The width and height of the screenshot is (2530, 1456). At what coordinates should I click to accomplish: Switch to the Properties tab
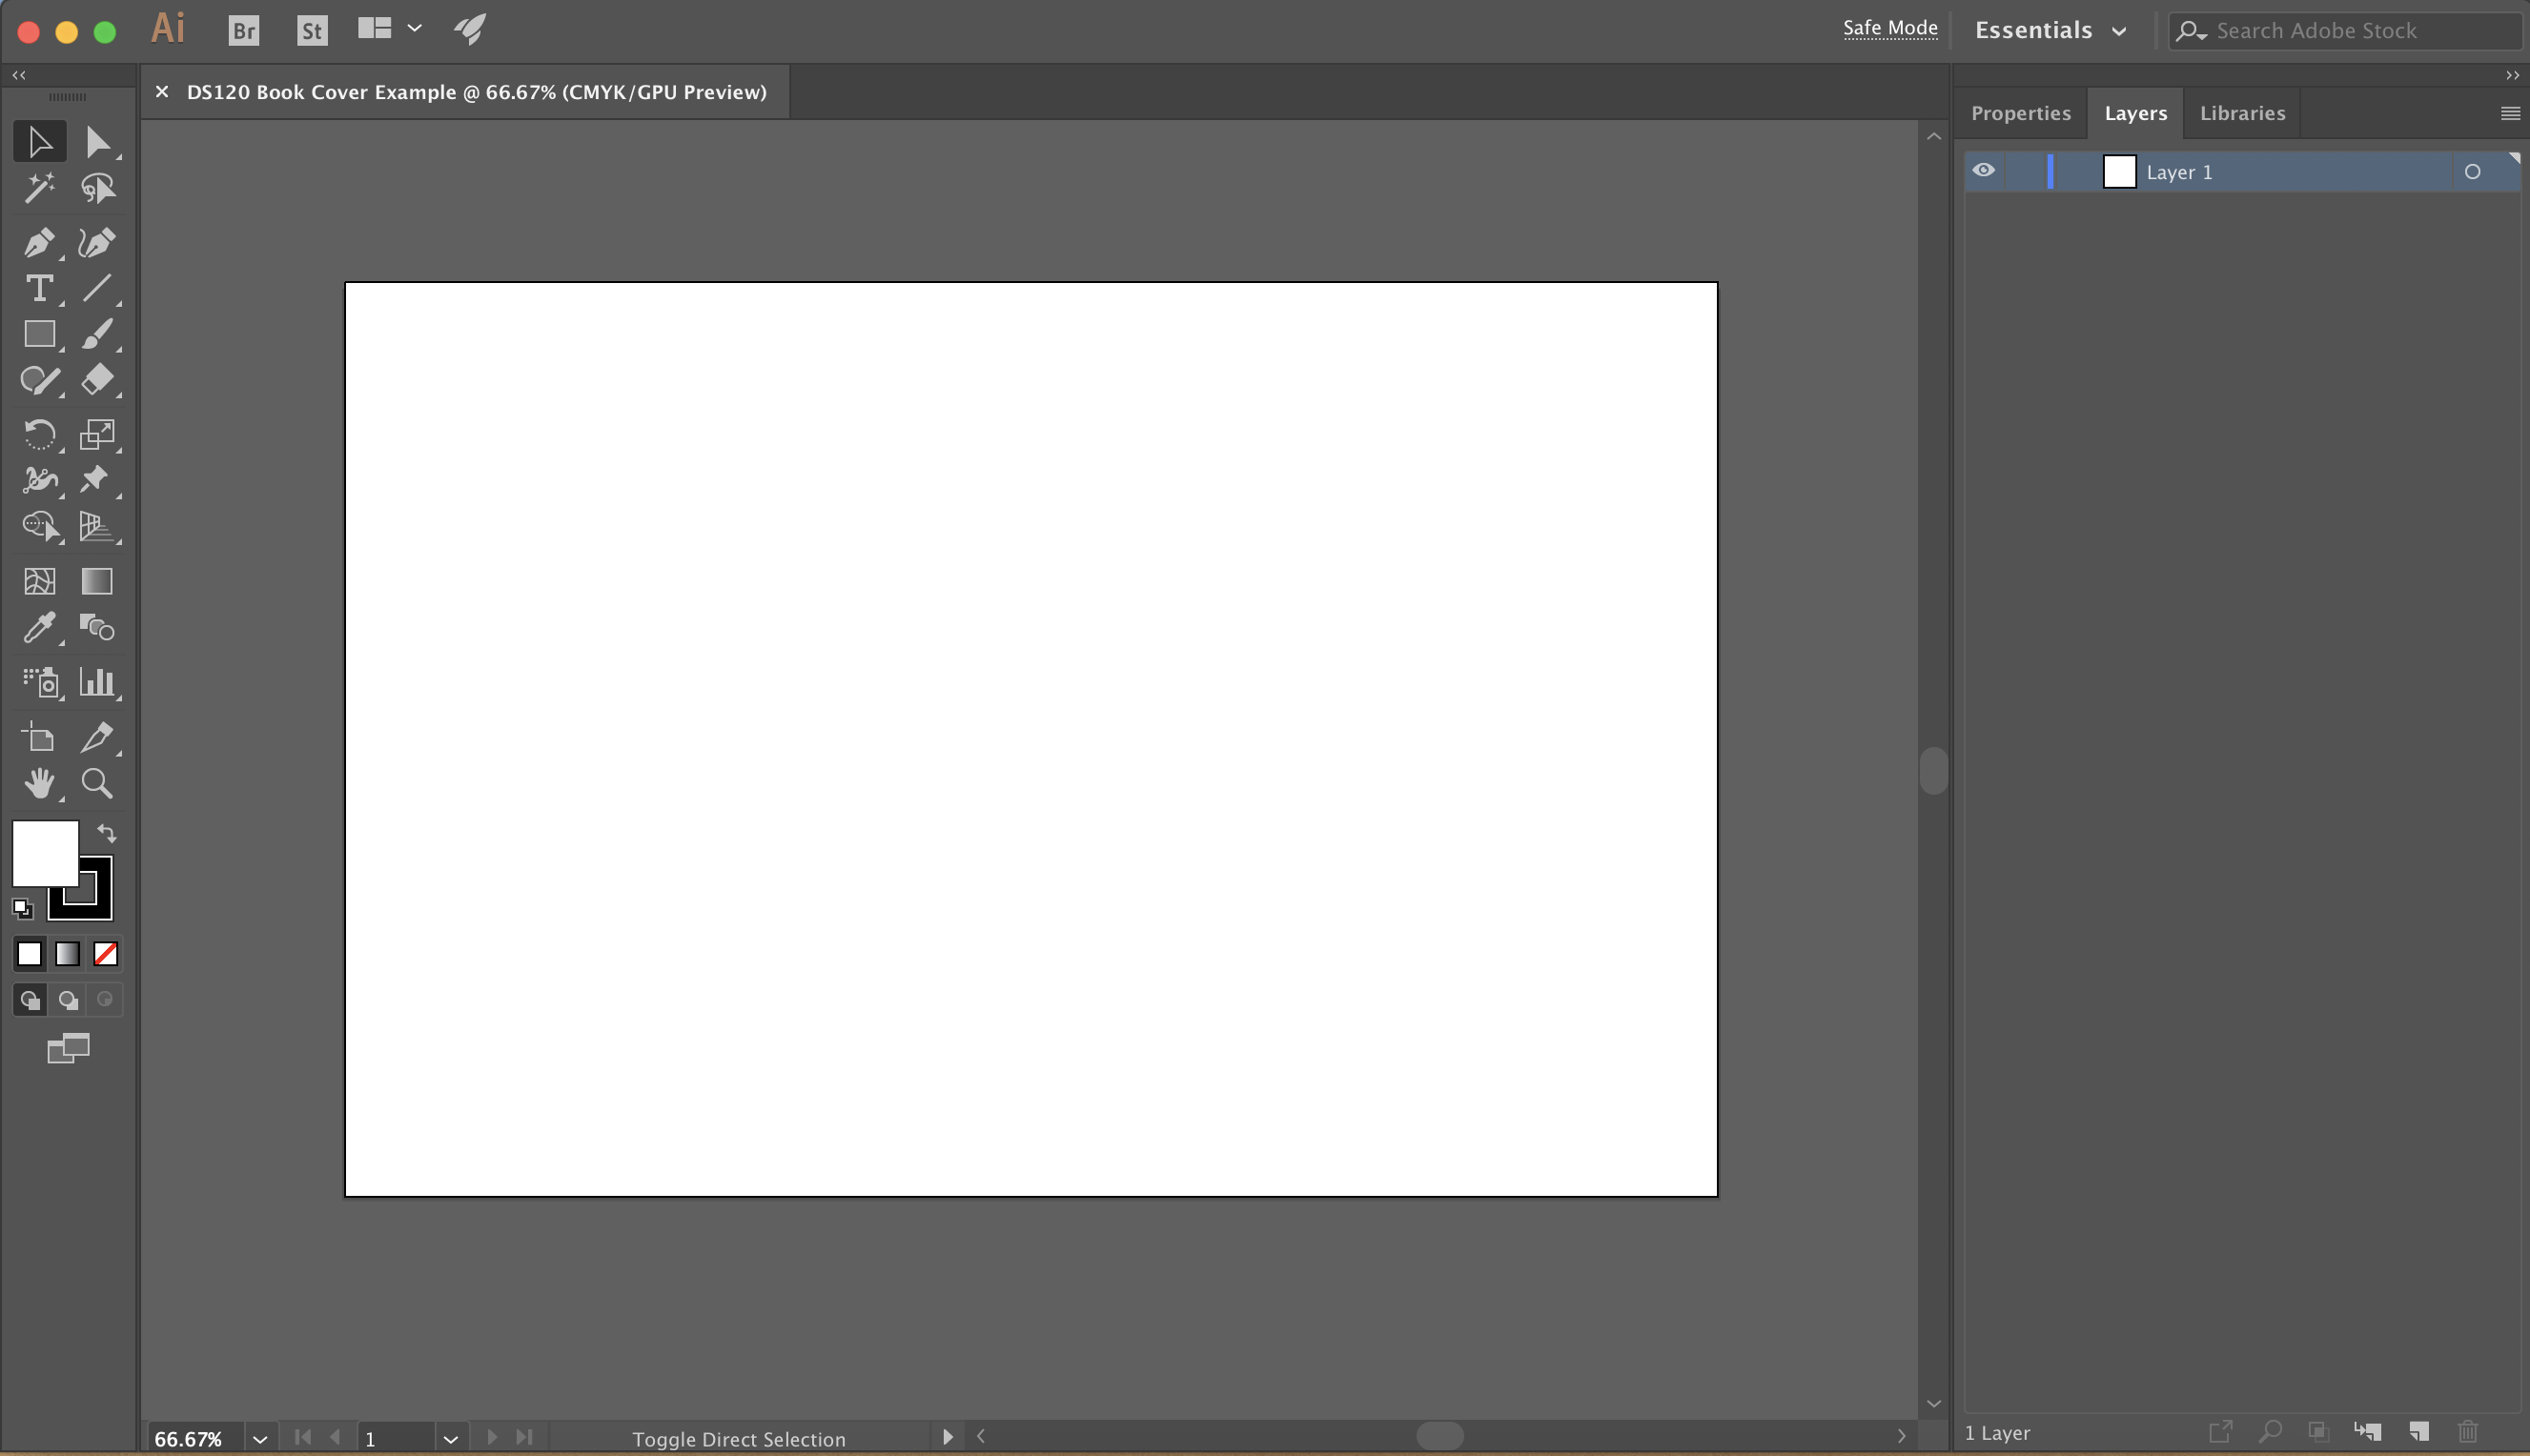pos(2020,112)
